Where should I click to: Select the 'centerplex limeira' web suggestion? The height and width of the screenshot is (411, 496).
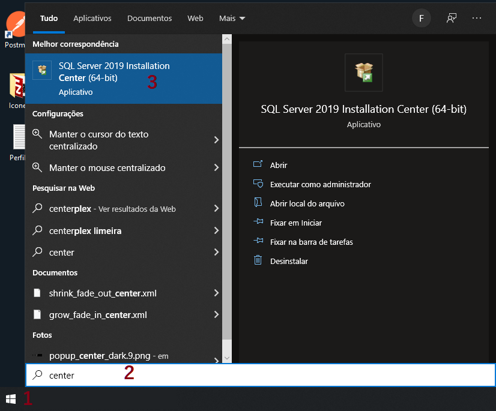[x=124, y=230]
